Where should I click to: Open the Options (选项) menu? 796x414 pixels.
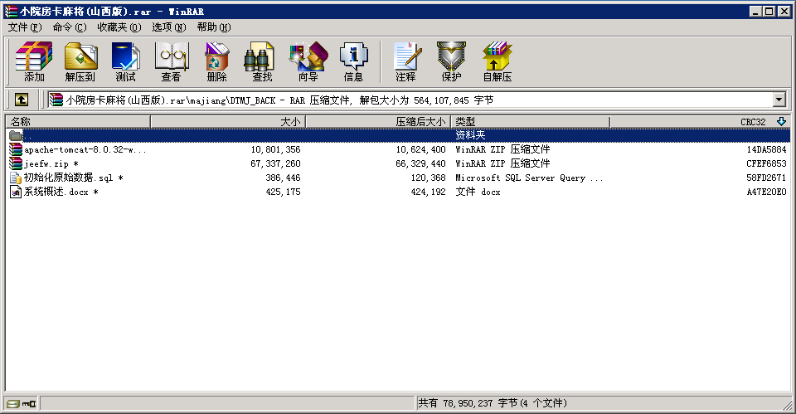tap(168, 27)
